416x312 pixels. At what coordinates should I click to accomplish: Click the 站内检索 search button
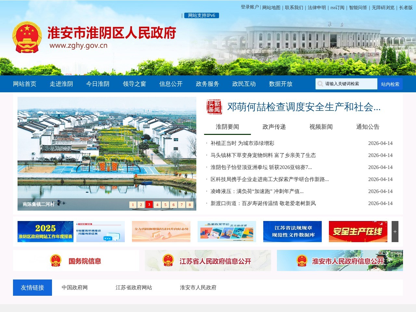[390, 84]
